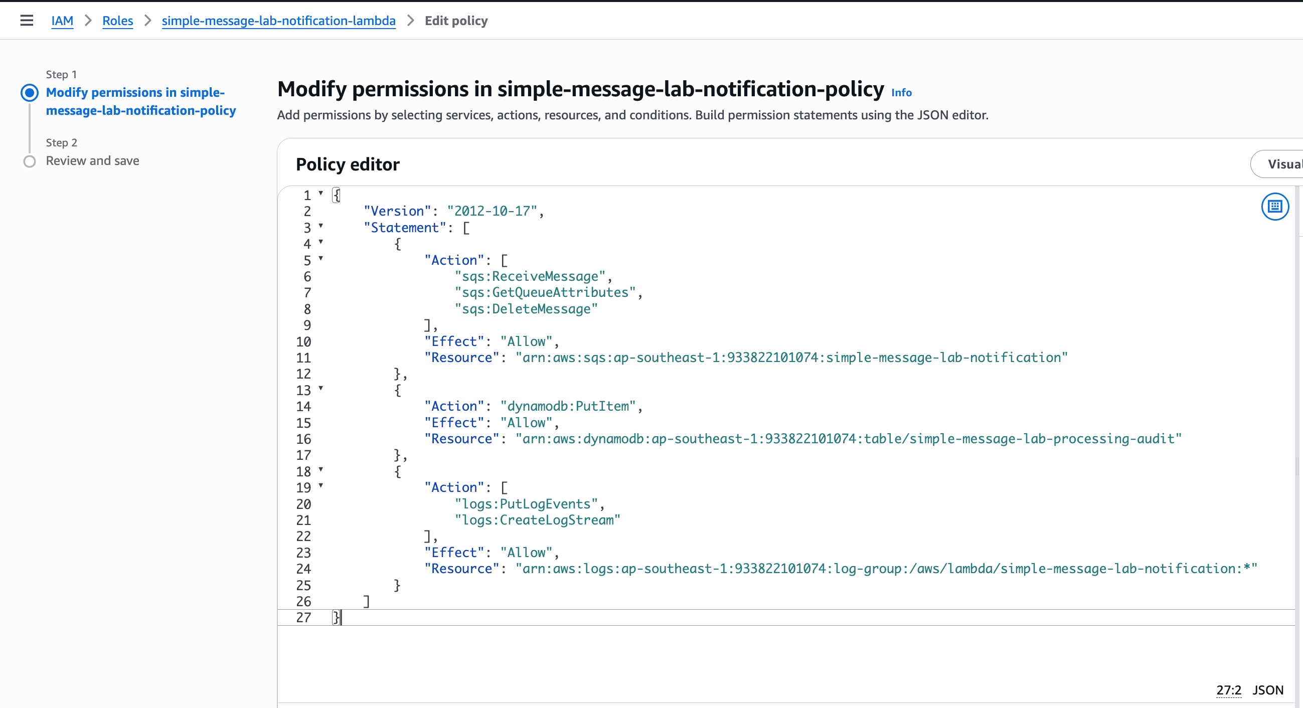Click "Allow" value on line 15
The width and height of the screenshot is (1303, 708).
click(526, 423)
